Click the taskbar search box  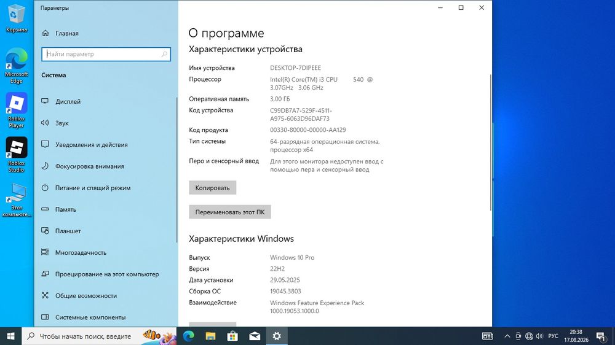pyautogui.click(x=100, y=336)
